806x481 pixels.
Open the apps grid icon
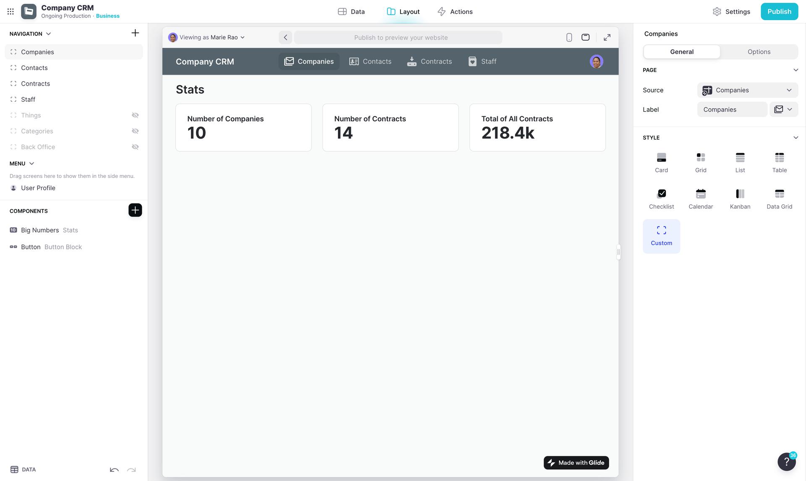coord(10,11)
